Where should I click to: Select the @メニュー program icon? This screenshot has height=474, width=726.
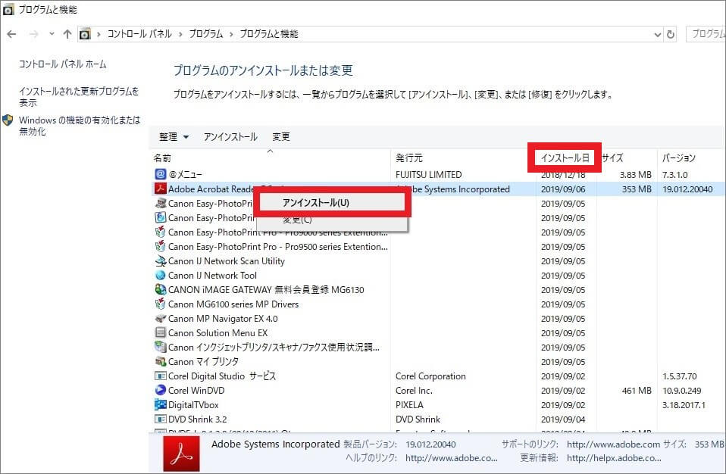(160, 174)
